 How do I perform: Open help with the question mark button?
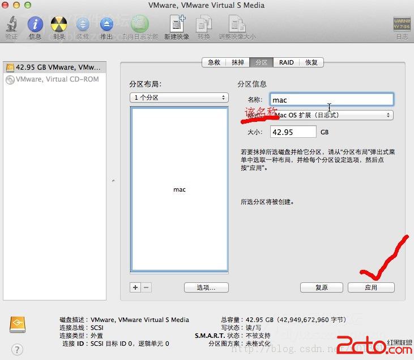[x=17, y=350]
